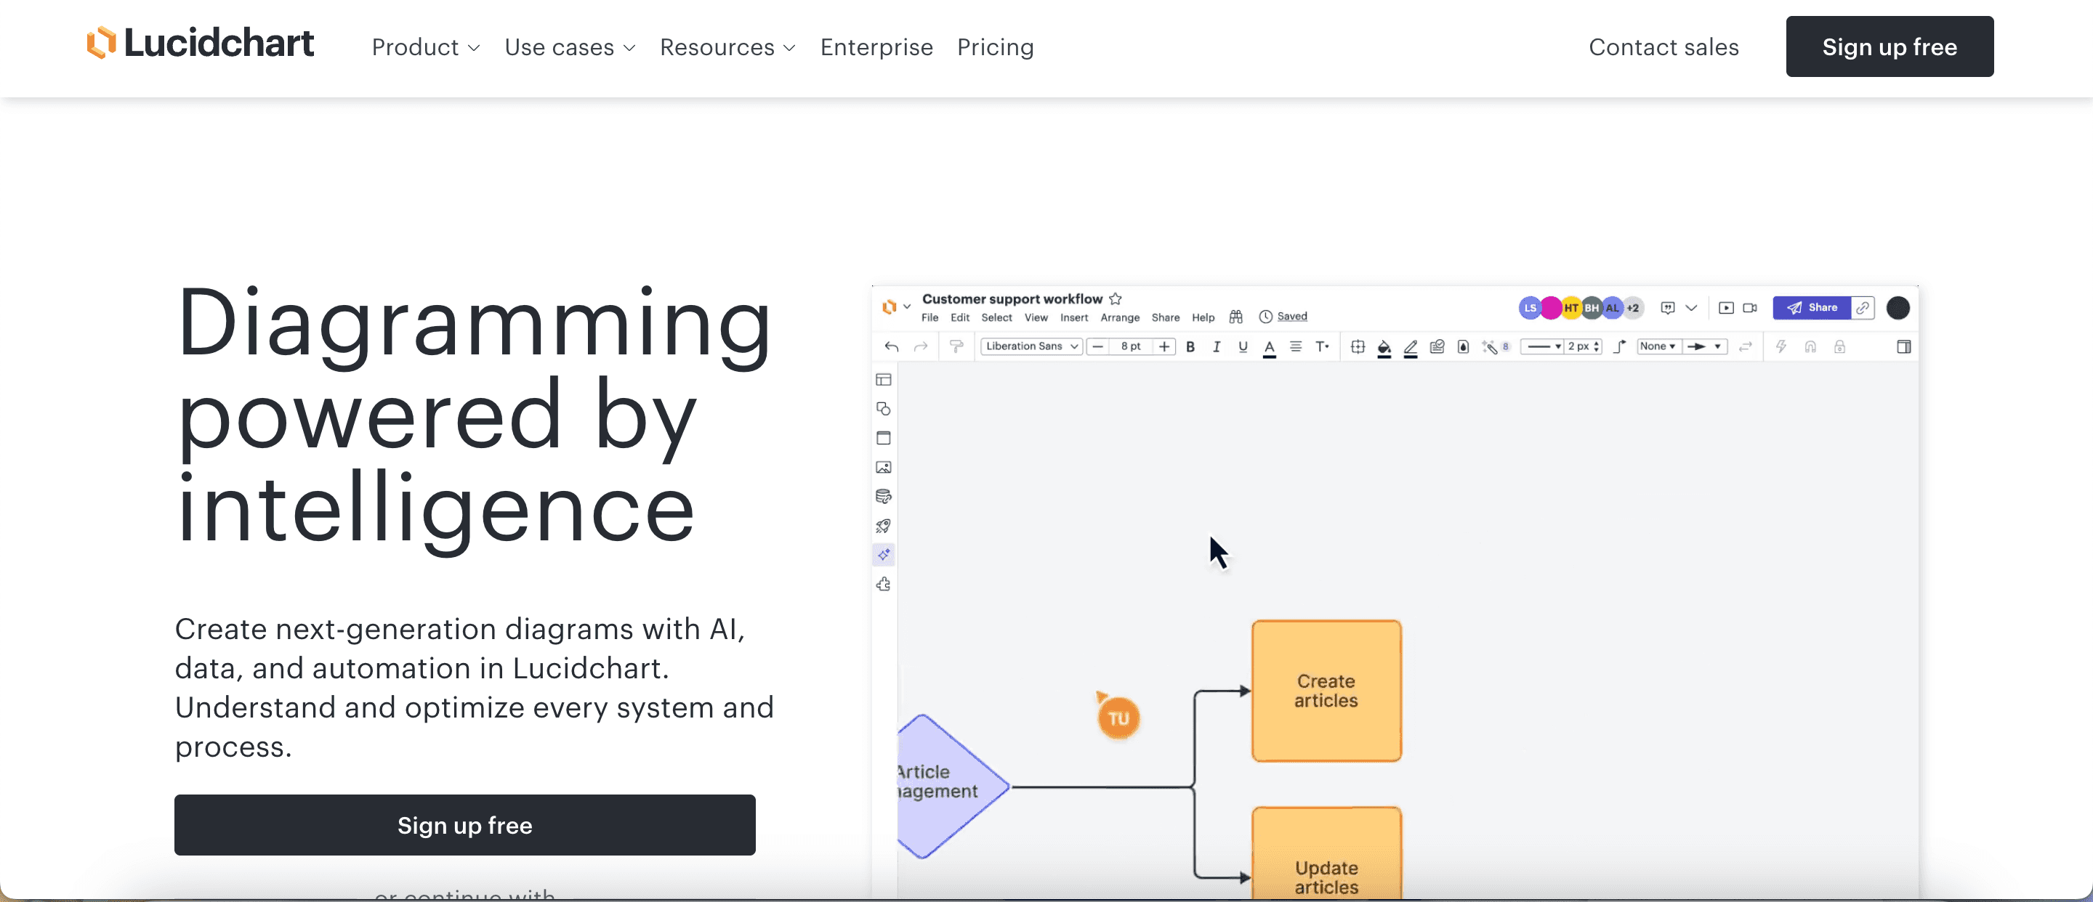This screenshot has width=2093, height=902.
Task: Increase font size with plus button
Action: (1164, 346)
